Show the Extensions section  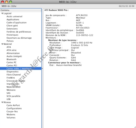12,29
